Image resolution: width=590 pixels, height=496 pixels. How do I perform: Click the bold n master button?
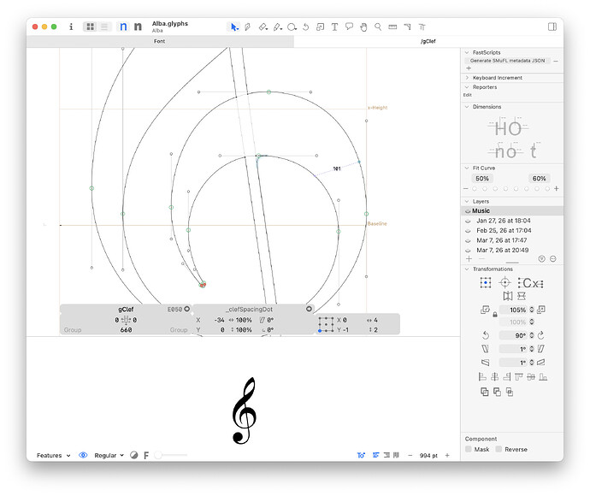pos(138,27)
